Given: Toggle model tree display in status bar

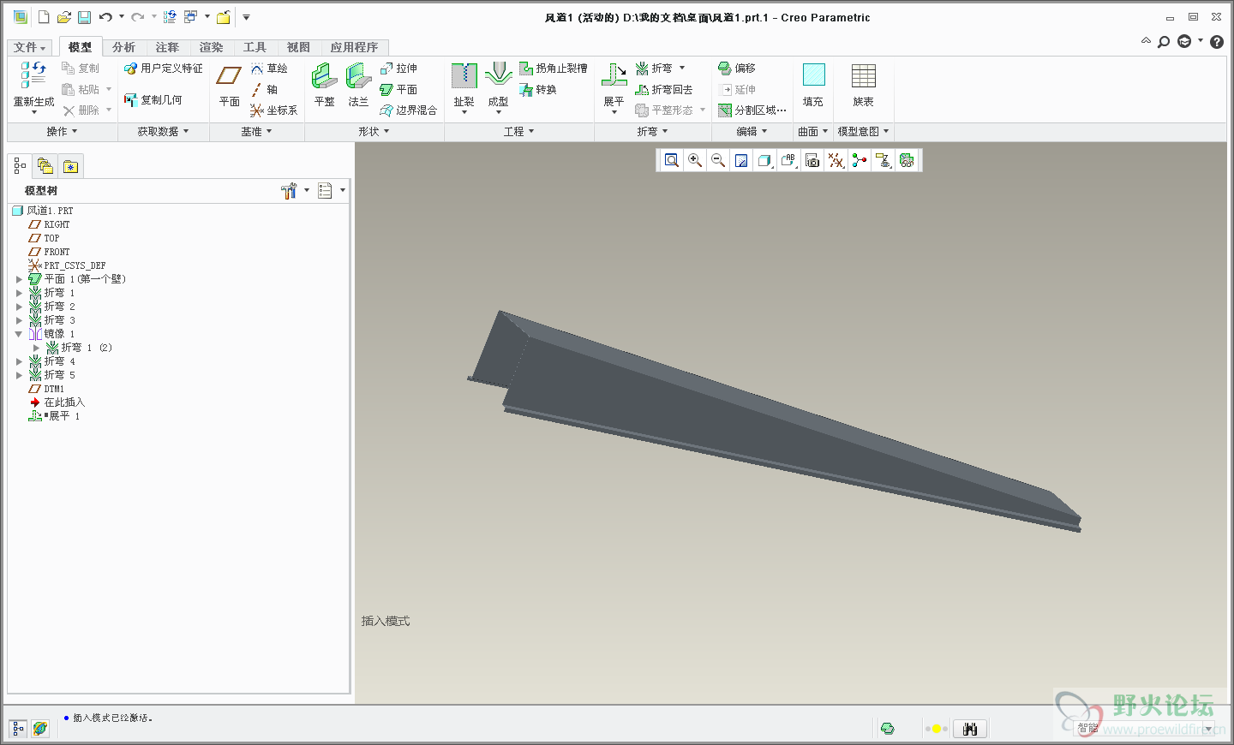Looking at the screenshot, I should [18, 729].
